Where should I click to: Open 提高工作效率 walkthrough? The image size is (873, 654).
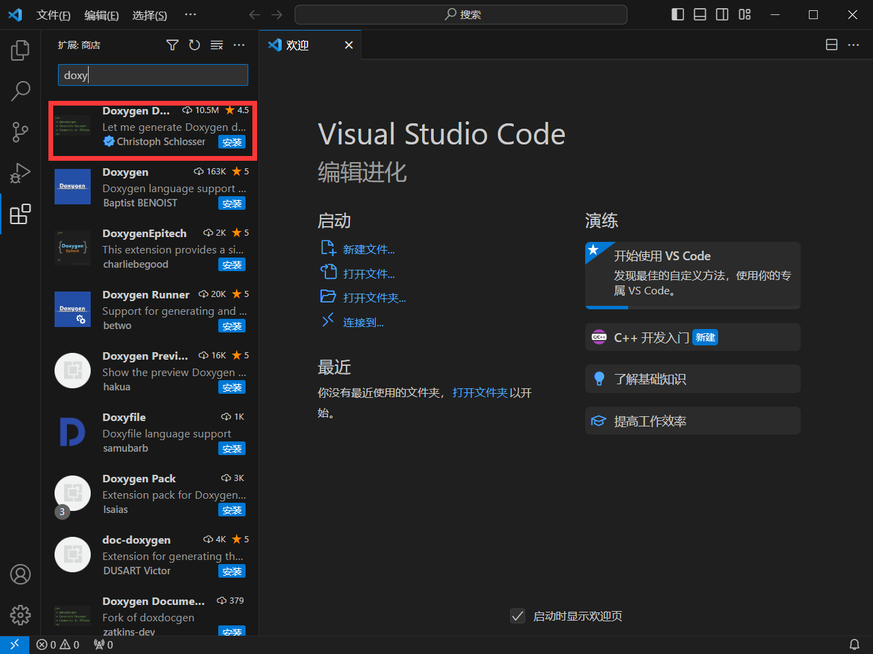click(693, 421)
